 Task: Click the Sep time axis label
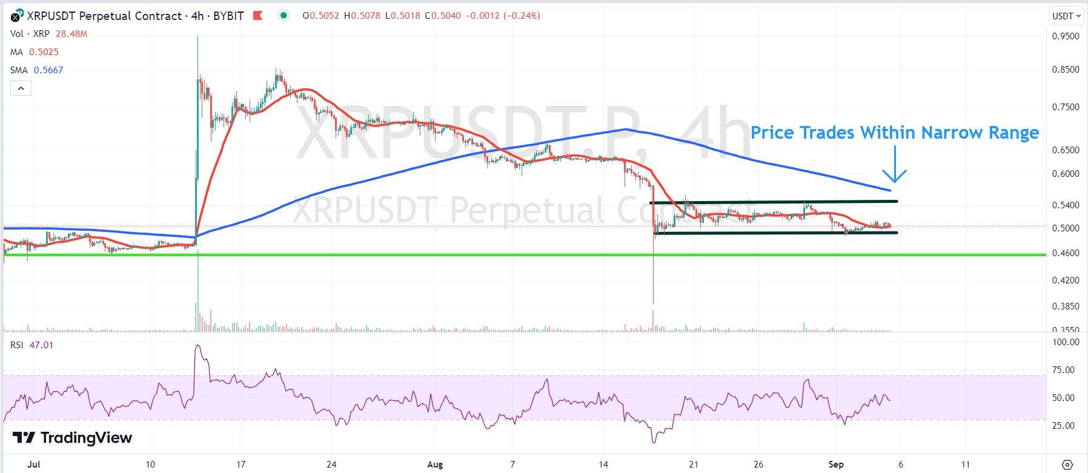tap(836, 465)
